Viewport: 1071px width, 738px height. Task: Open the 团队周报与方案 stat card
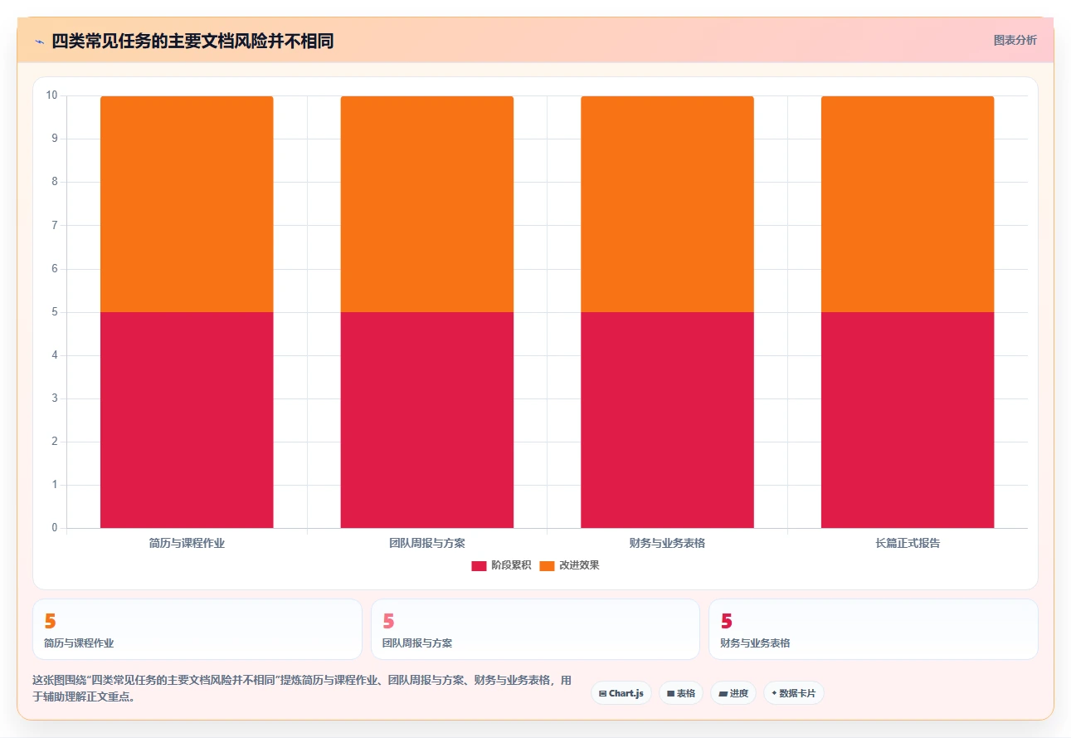click(535, 629)
